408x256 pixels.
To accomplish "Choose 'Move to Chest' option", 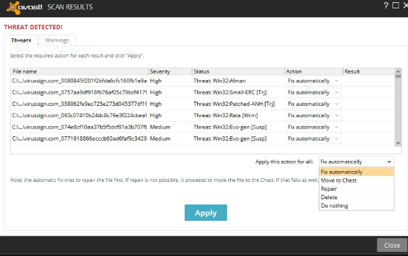I will pos(356,181).
